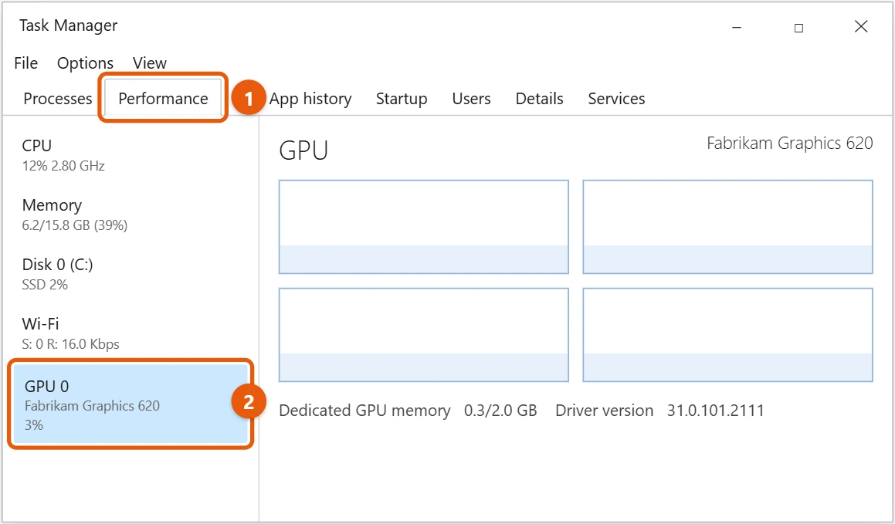
Task: Click the driver version number 31.0.101.2111
Action: (x=716, y=411)
